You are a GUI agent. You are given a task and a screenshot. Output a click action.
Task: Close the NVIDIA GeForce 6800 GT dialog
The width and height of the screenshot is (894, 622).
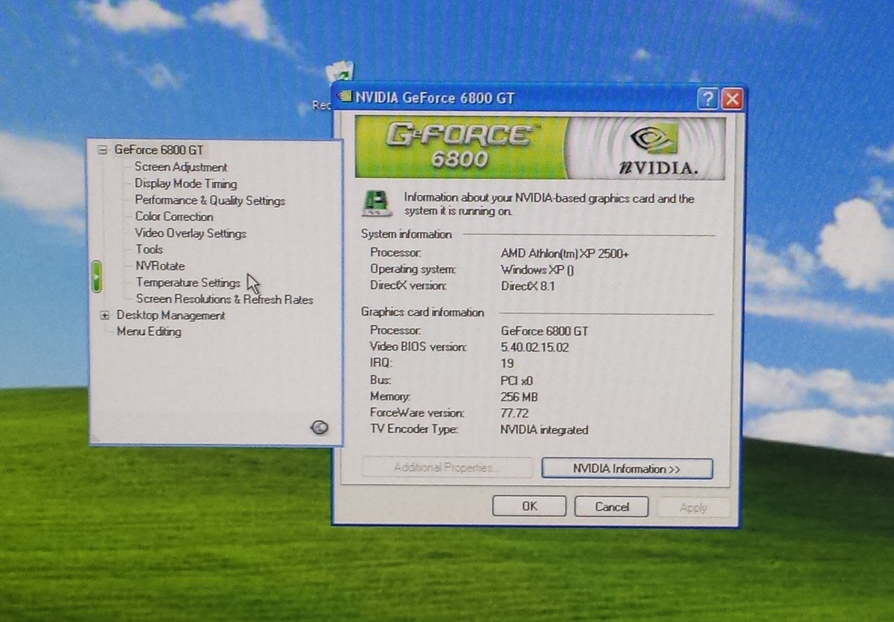(732, 99)
